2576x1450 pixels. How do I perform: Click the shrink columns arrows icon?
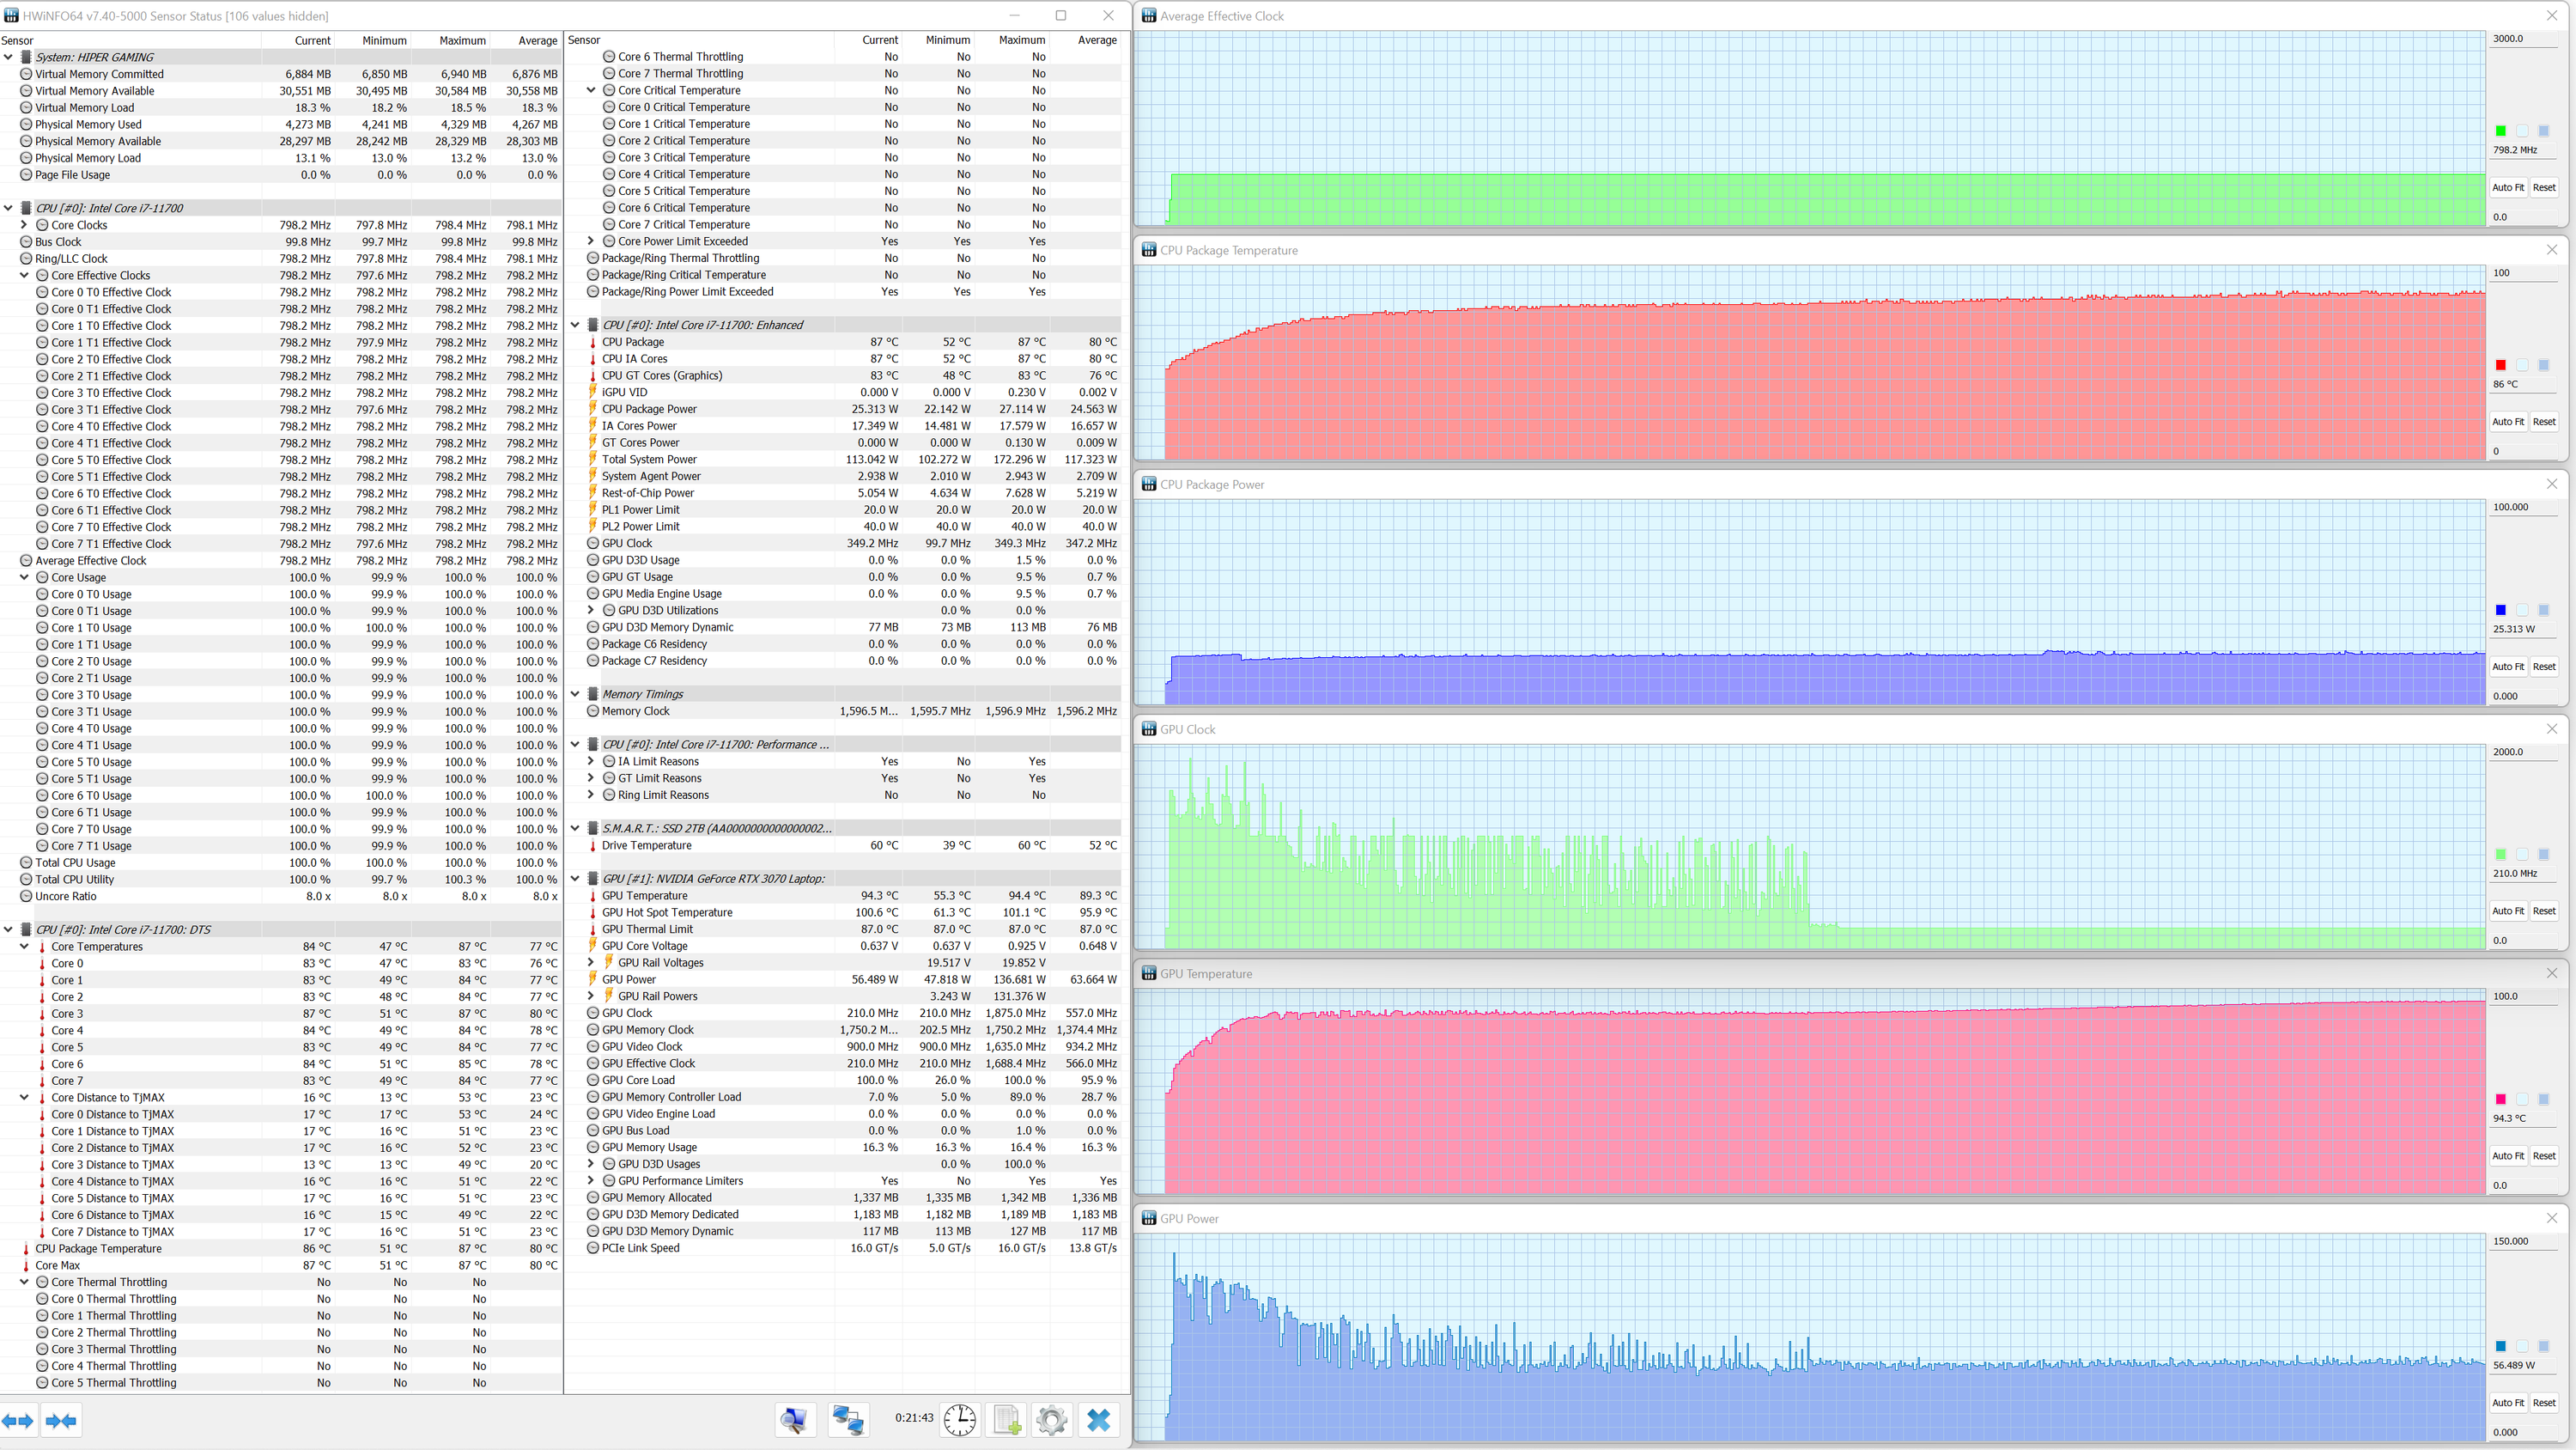tap(61, 1420)
